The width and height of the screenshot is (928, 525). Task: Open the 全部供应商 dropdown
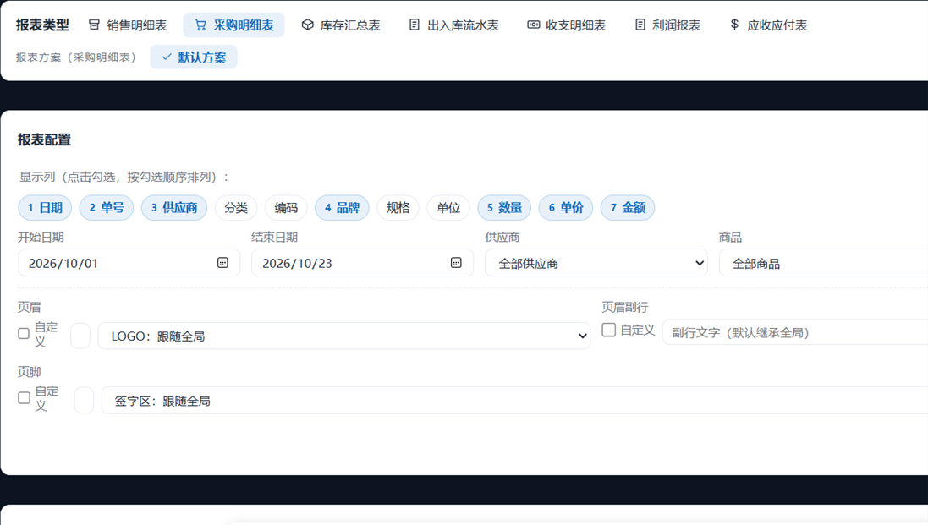pos(596,263)
